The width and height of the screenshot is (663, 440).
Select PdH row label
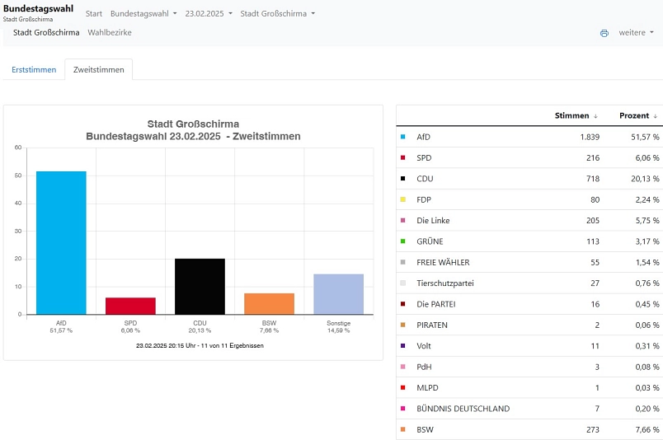[x=424, y=367]
